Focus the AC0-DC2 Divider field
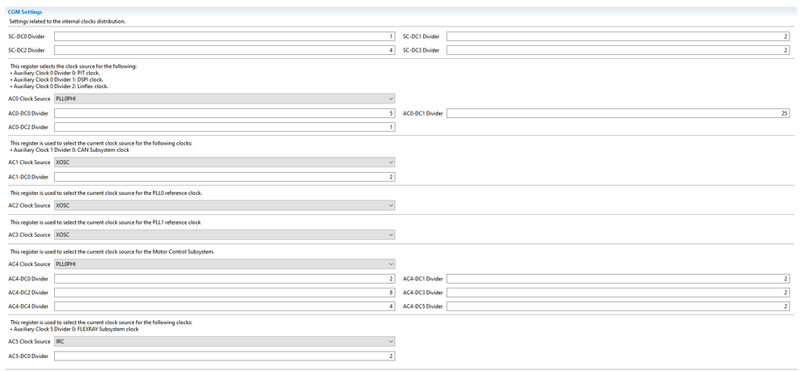Viewport: 808px width, 371px height. pos(225,127)
